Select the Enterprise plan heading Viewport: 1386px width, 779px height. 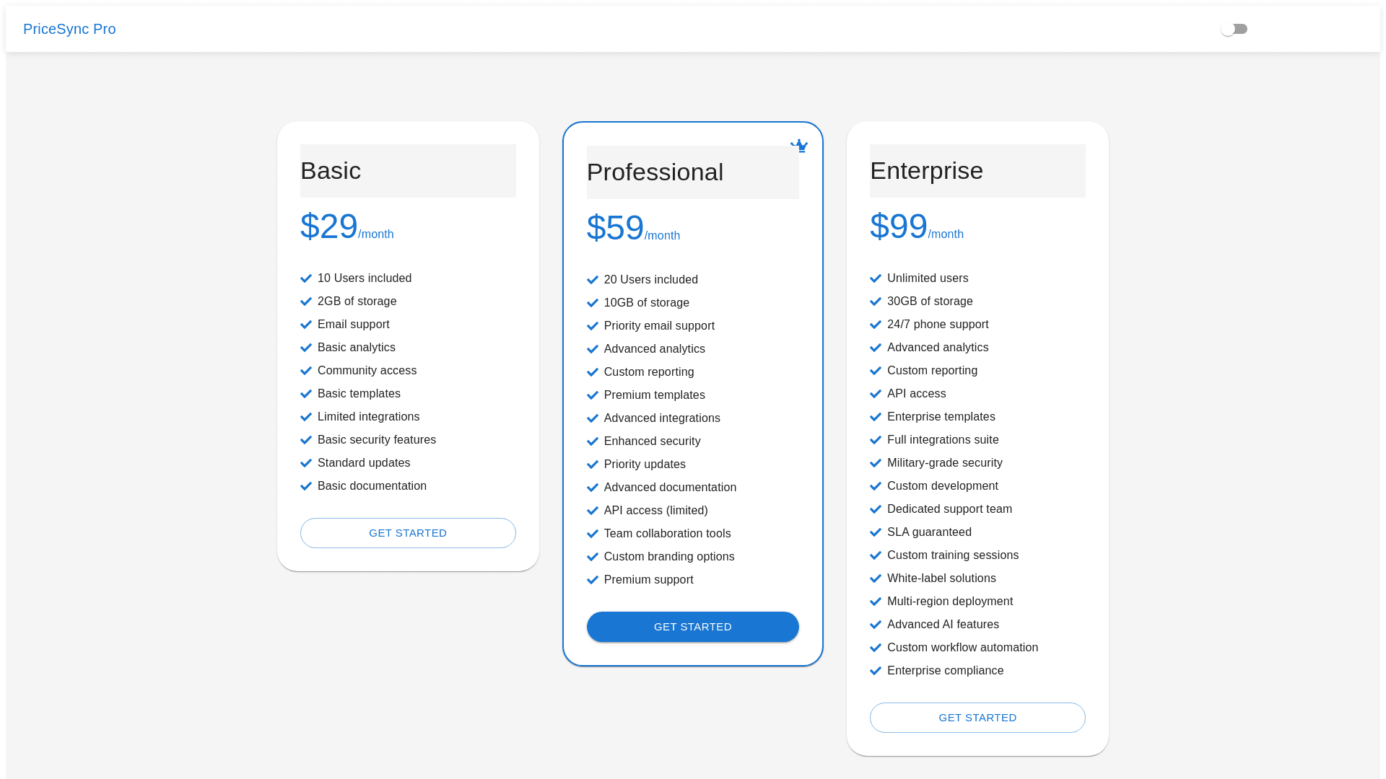coord(926,171)
